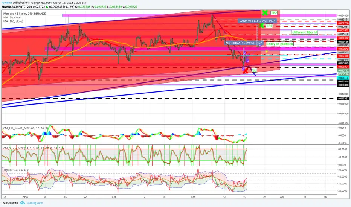Select the TP1 target label
The image size is (351, 207).
[269, 26]
